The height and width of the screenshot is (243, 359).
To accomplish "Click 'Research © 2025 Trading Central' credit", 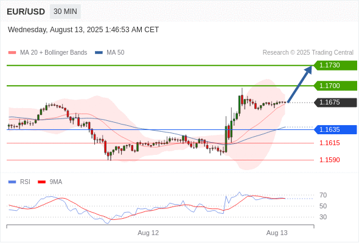I will tap(308, 53).
